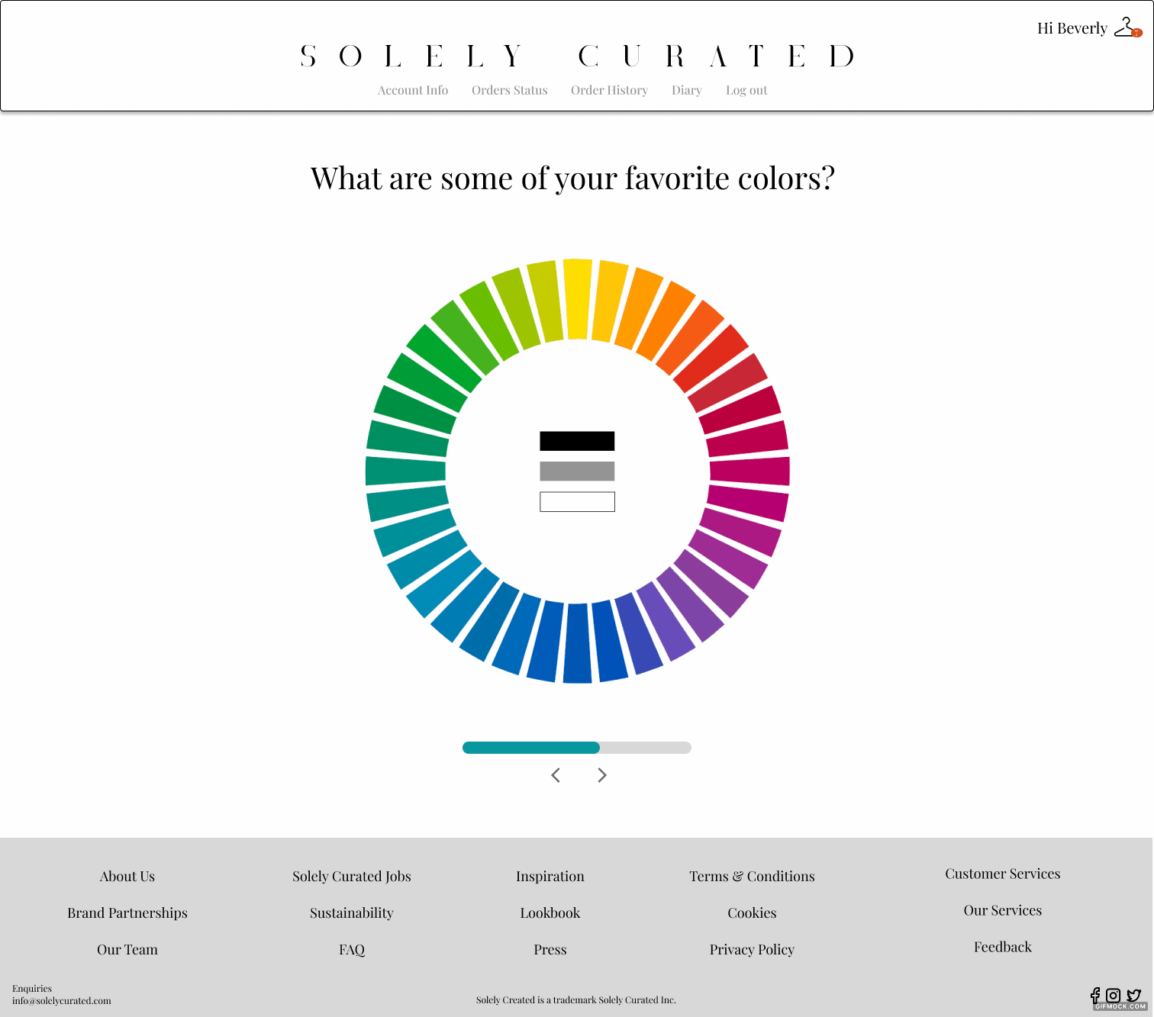Select the black color swatch
This screenshot has height=1017, width=1154.
pos(577,441)
